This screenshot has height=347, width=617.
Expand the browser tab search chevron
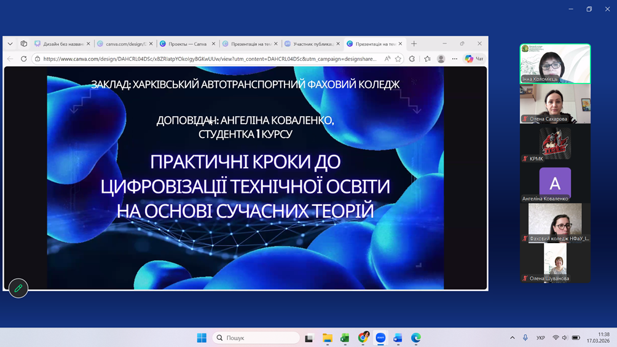pyautogui.click(x=10, y=44)
